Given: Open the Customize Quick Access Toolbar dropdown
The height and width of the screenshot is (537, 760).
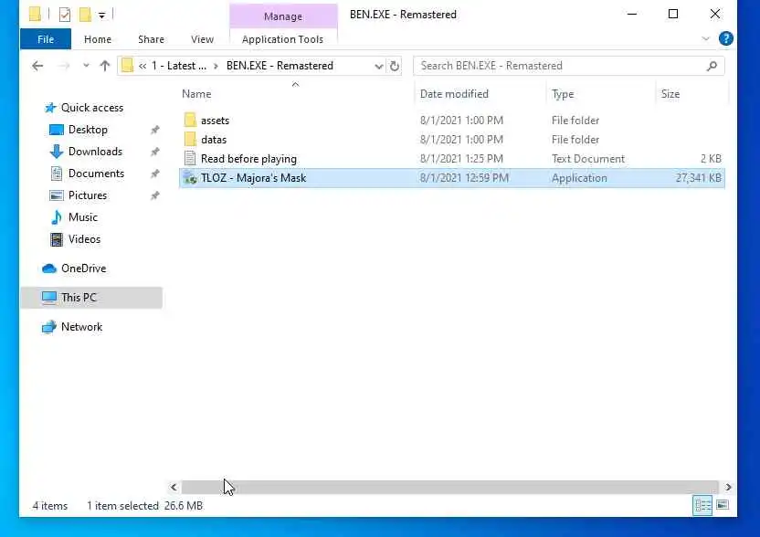Looking at the screenshot, I should 101,16.
